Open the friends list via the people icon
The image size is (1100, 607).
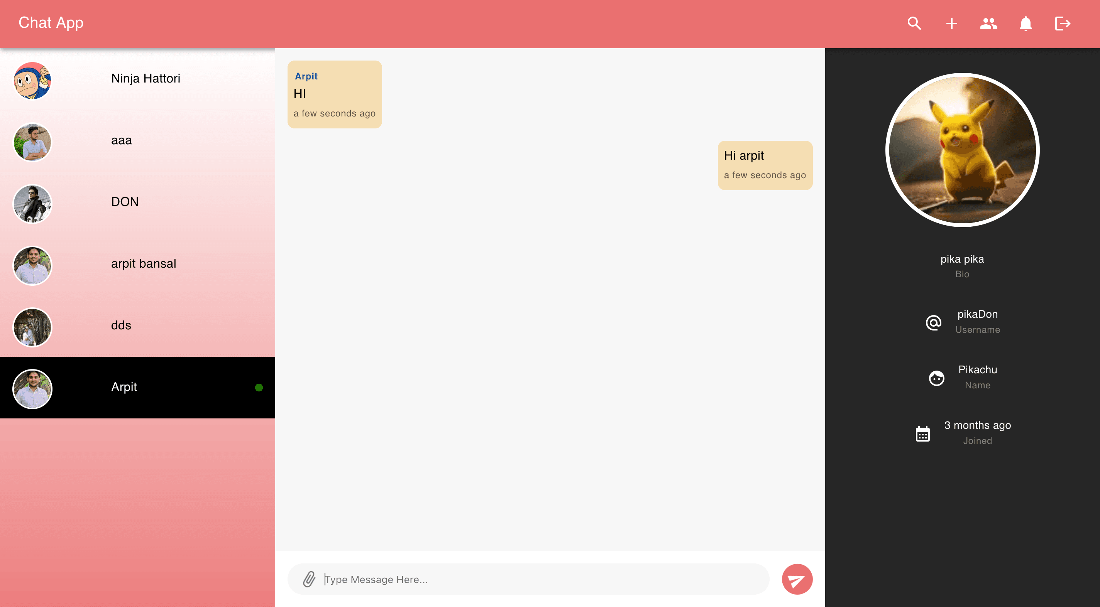pos(988,24)
